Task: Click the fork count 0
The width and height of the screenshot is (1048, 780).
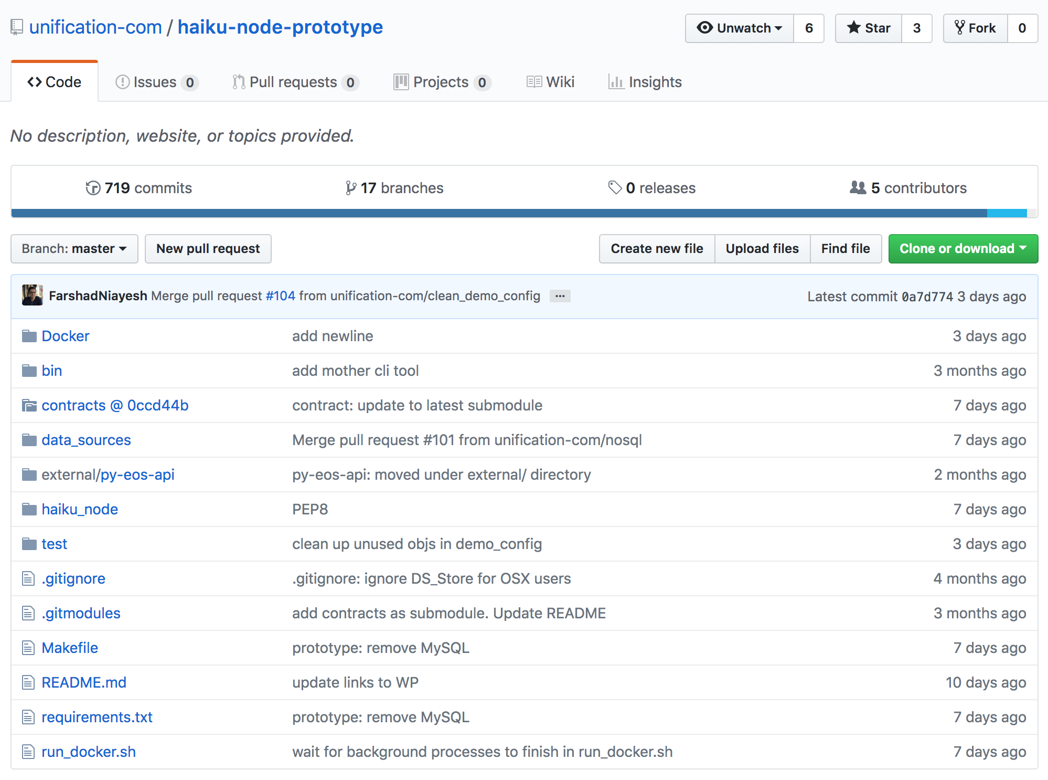Action: pyautogui.click(x=1022, y=28)
